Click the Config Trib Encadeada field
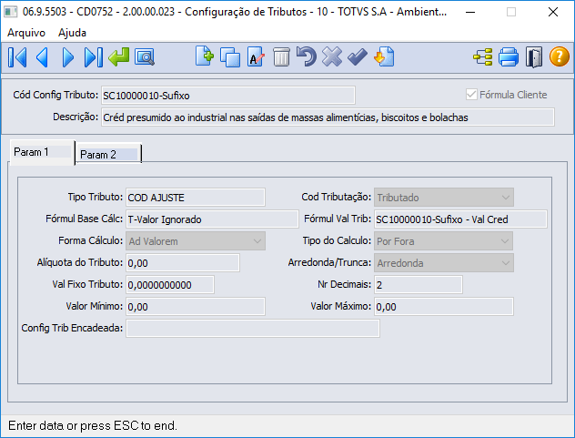Screen dimensions: 575x438 click(253, 328)
